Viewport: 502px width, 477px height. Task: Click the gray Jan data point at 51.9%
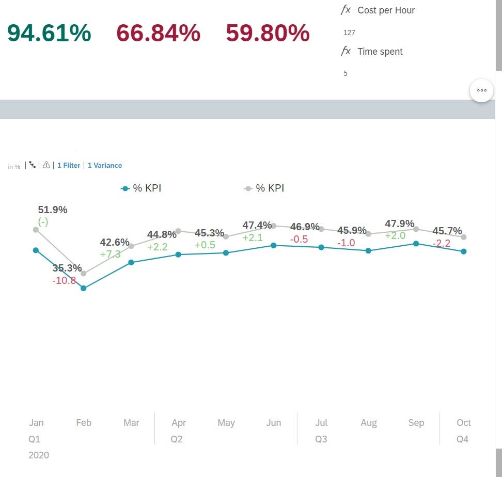[36, 230]
